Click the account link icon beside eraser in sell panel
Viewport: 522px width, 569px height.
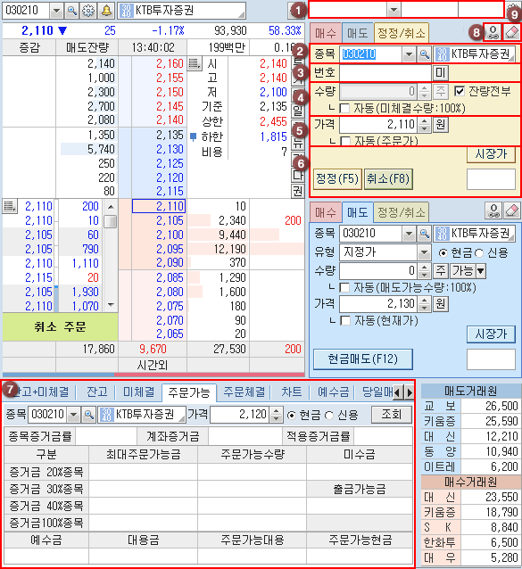pos(493,210)
